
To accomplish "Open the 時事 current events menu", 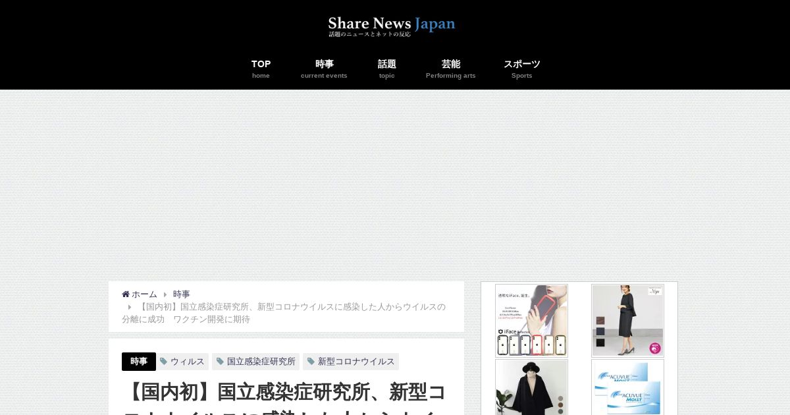I will (324, 69).
